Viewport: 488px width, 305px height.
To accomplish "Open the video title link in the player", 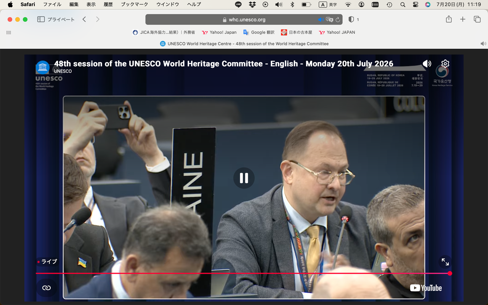I will 223,64.
